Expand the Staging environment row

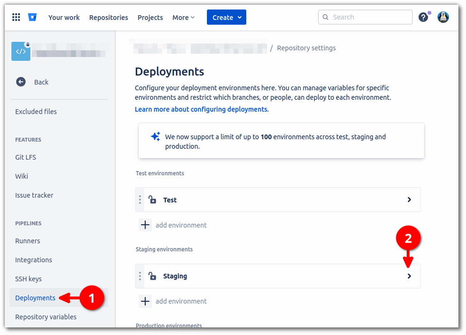pyautogui.click(x=409, y=276)
